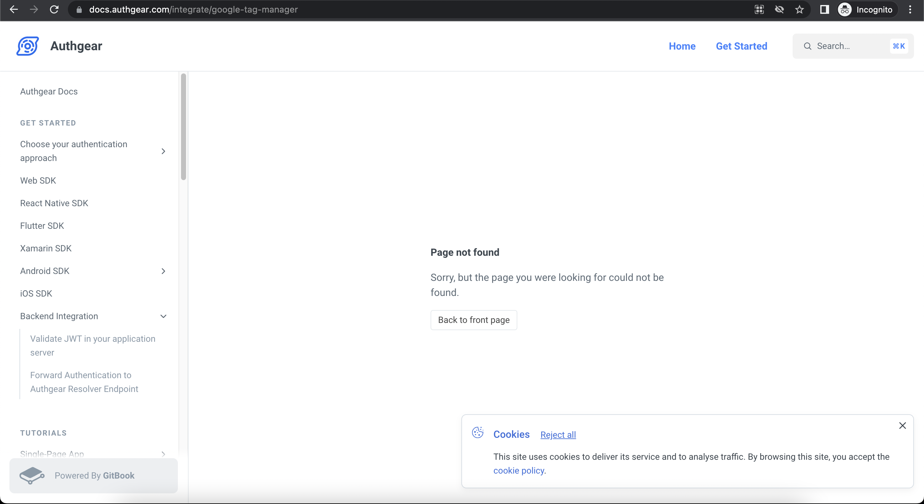
Task: Open the cookie policy link
Action: pyautogui.click(x=519, y=471)
